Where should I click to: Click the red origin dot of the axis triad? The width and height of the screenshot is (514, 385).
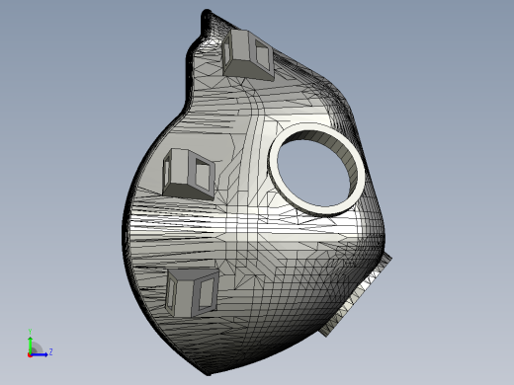[30, 355]
